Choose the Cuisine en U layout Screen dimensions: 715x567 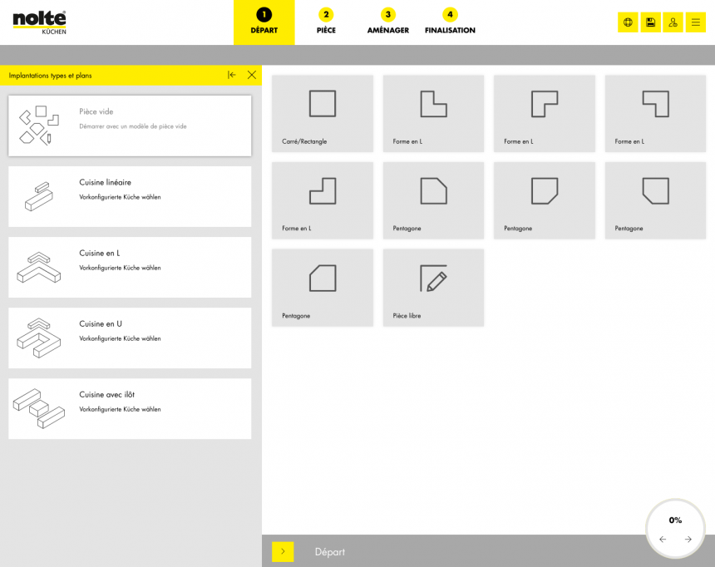[130, 338]
